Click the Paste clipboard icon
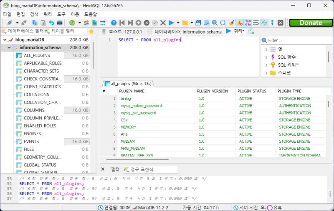 click(43, 23)
